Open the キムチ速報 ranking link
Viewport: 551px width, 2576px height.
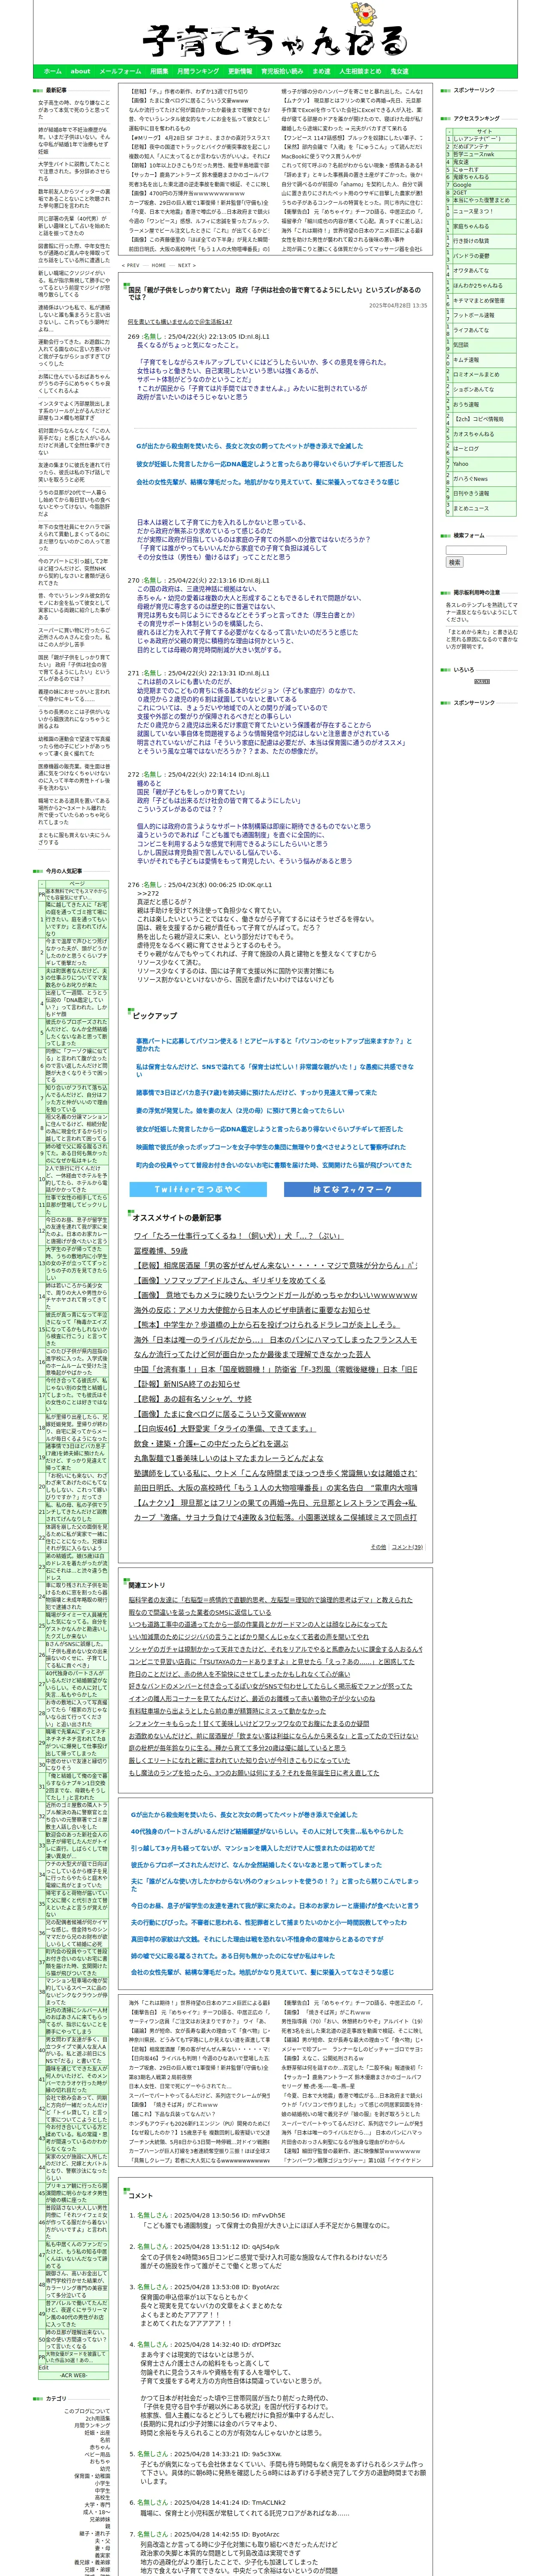point(466,360)
